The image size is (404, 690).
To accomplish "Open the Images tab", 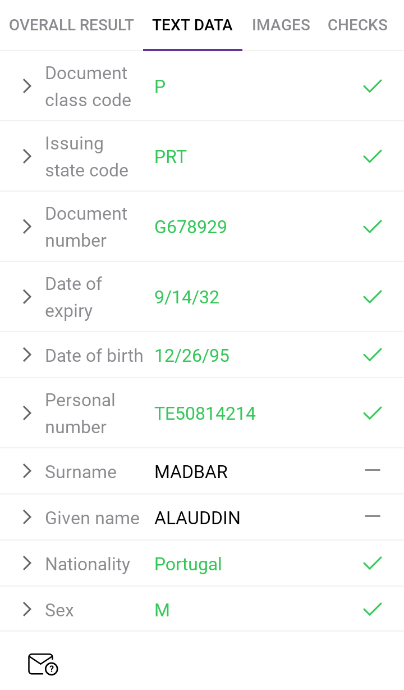I will click(x=281, y=25).
